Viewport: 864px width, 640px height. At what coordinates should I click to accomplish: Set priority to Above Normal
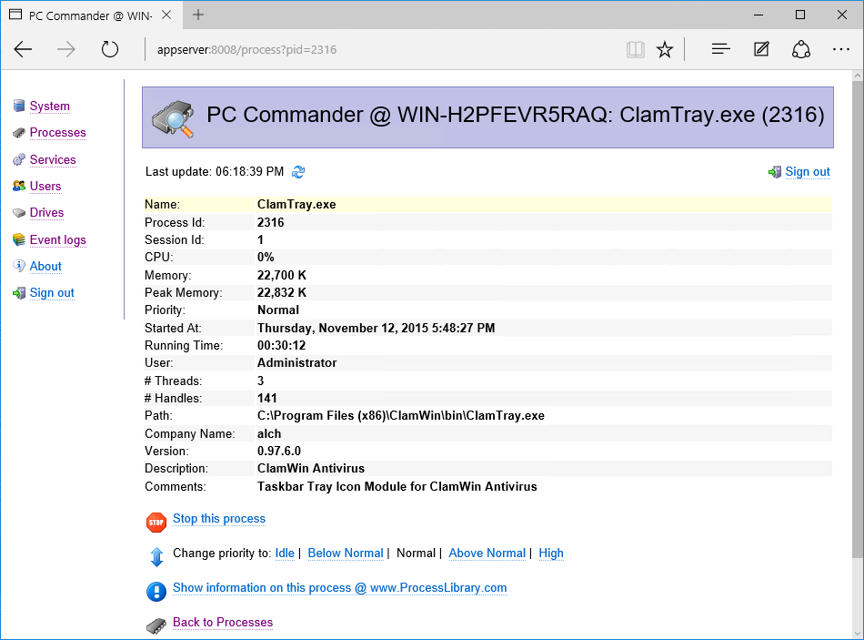click(487, 553)
